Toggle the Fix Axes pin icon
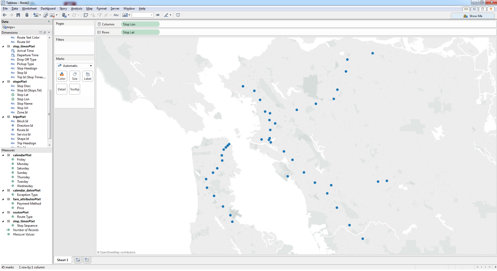This screenshot has width=497, height=271. [x=157, y=15]
